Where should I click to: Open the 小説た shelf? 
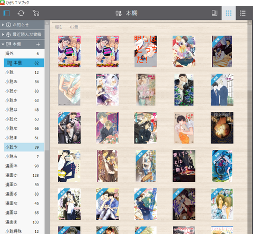click(22, 119)
